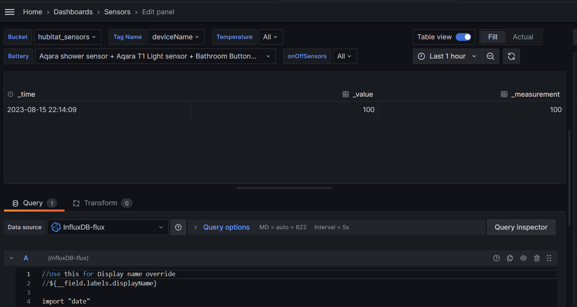This screenshot has width=577, height=307.
Task: Click the Edit panel breadcrumb text
Action: click(x=158, y=12)
